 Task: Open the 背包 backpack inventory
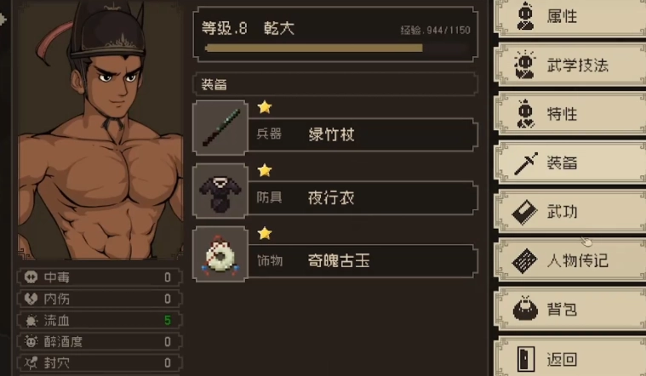point(569,310)
